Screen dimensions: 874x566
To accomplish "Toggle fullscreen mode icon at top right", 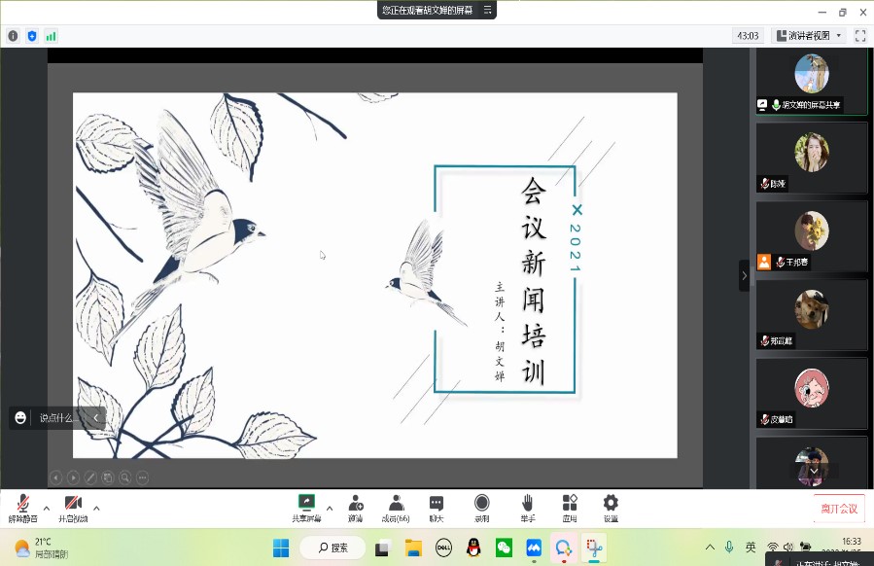I will point(860,36).
